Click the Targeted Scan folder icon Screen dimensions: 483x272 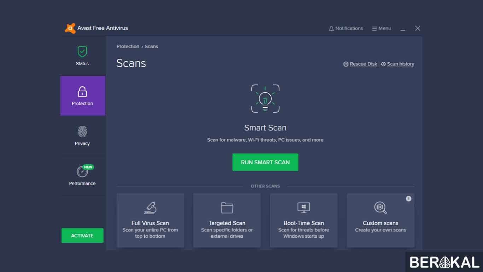(x=227, y=208)
